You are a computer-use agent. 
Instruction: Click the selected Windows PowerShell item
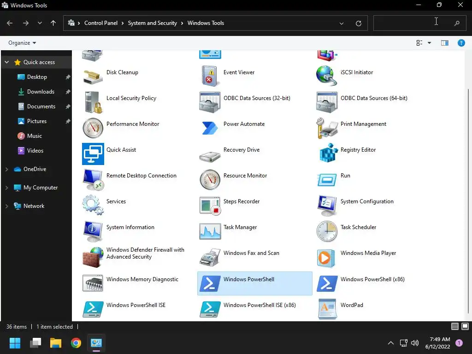254,283
